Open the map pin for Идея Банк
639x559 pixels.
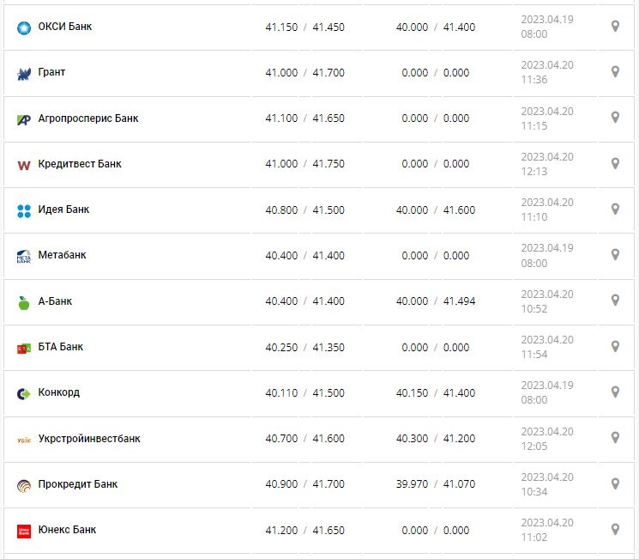click(615, 210)
